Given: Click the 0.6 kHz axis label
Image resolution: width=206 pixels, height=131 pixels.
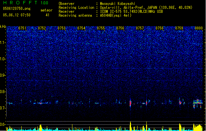Looking at the screenshot, I should [3, 124].
